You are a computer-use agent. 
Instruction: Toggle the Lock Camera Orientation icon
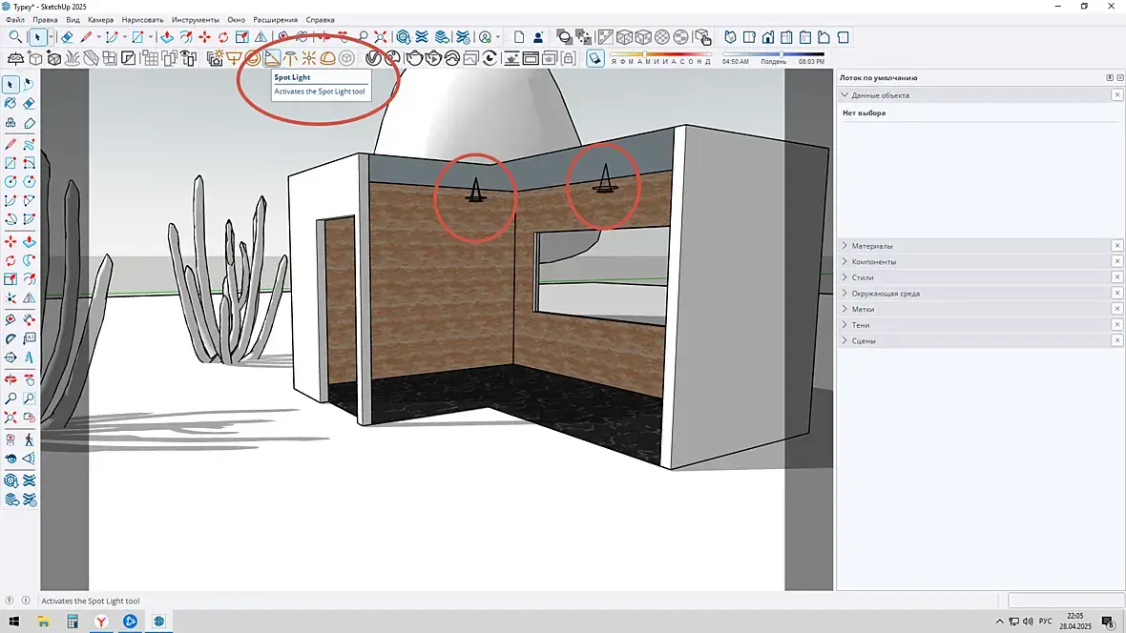568,58
